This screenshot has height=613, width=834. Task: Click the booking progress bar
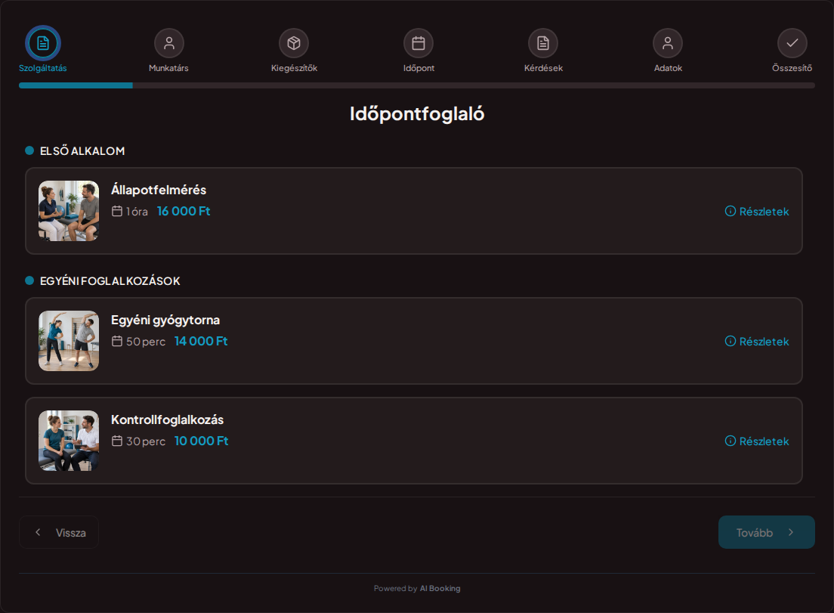coord(417,85)
